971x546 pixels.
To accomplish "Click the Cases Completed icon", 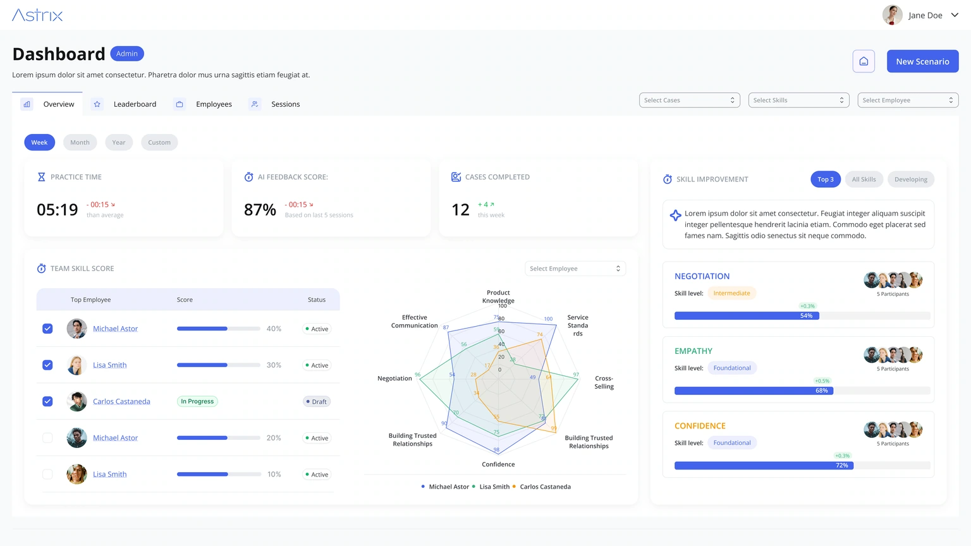I will click(456, 177).
